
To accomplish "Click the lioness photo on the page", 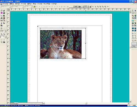I will pyautogui.click(x=61, y=44).
